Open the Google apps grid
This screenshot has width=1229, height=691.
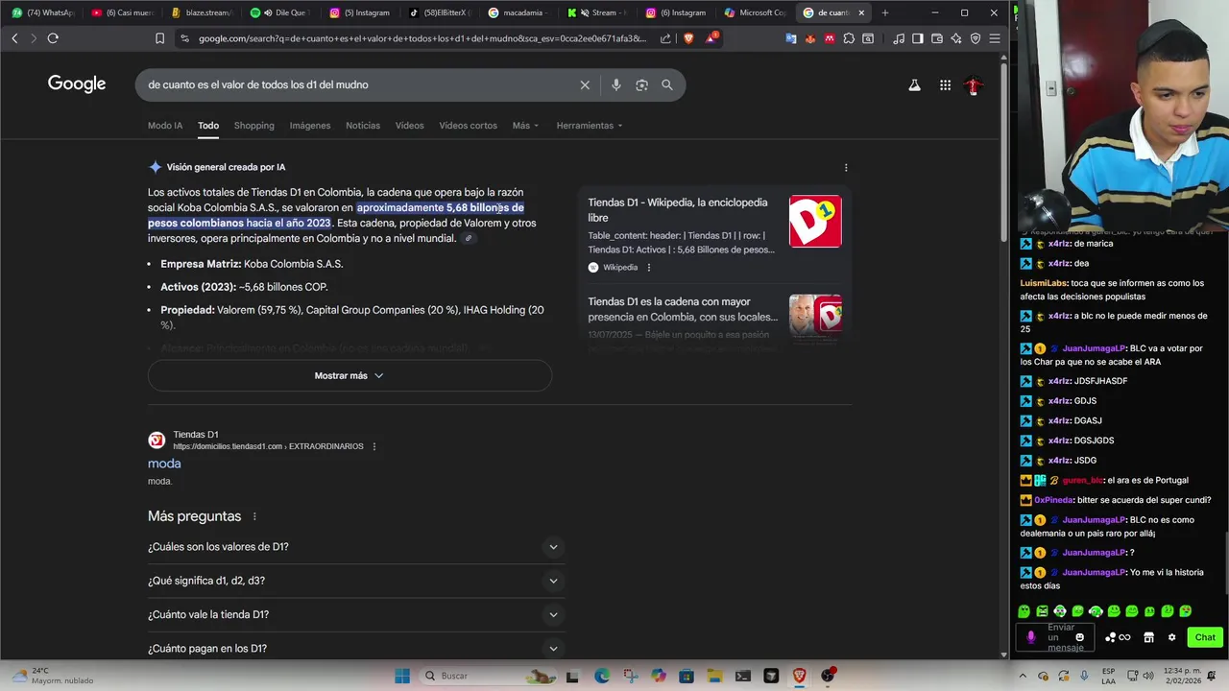point(945,85)
